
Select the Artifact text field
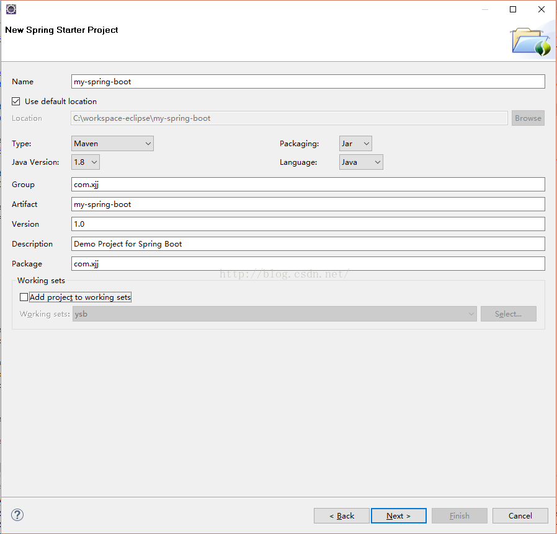(308, 204)
